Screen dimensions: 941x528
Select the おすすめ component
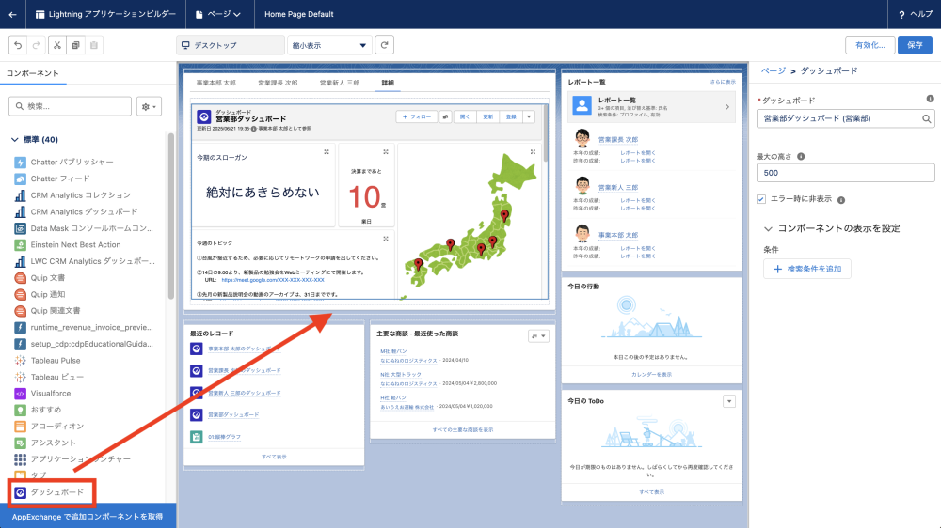[45, 410]
